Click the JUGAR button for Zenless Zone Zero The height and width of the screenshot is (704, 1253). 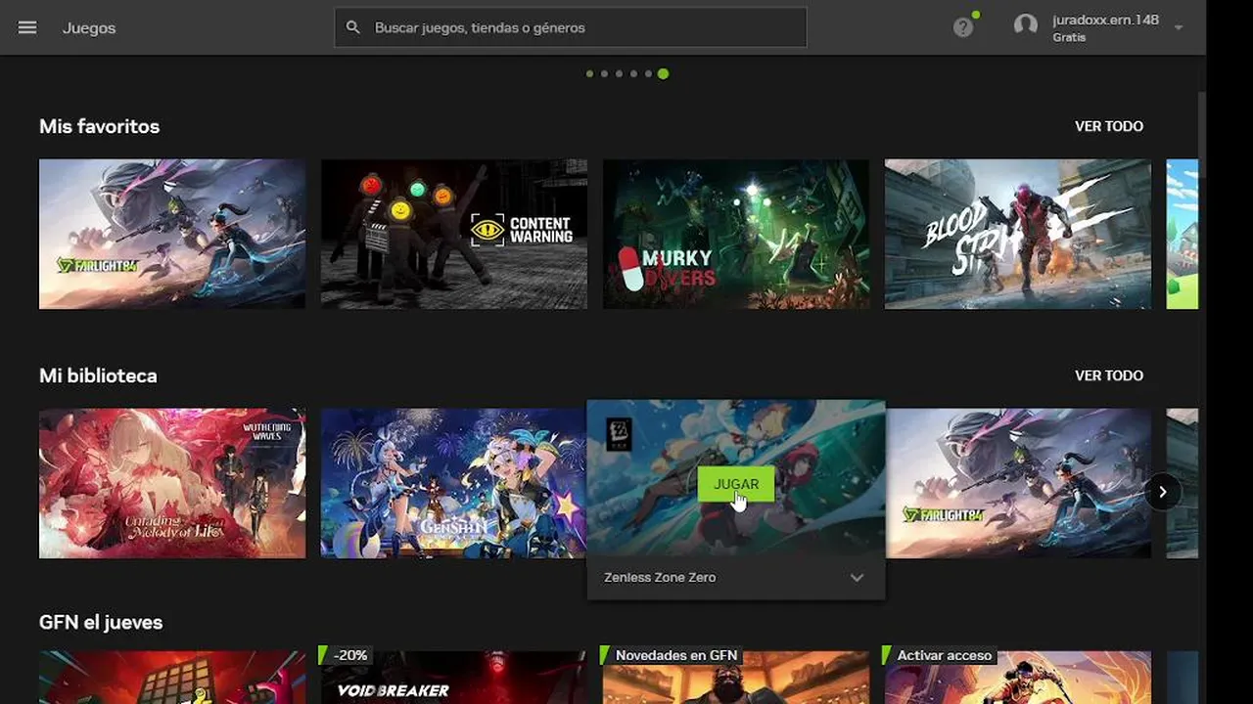click(x=736, y=484)
